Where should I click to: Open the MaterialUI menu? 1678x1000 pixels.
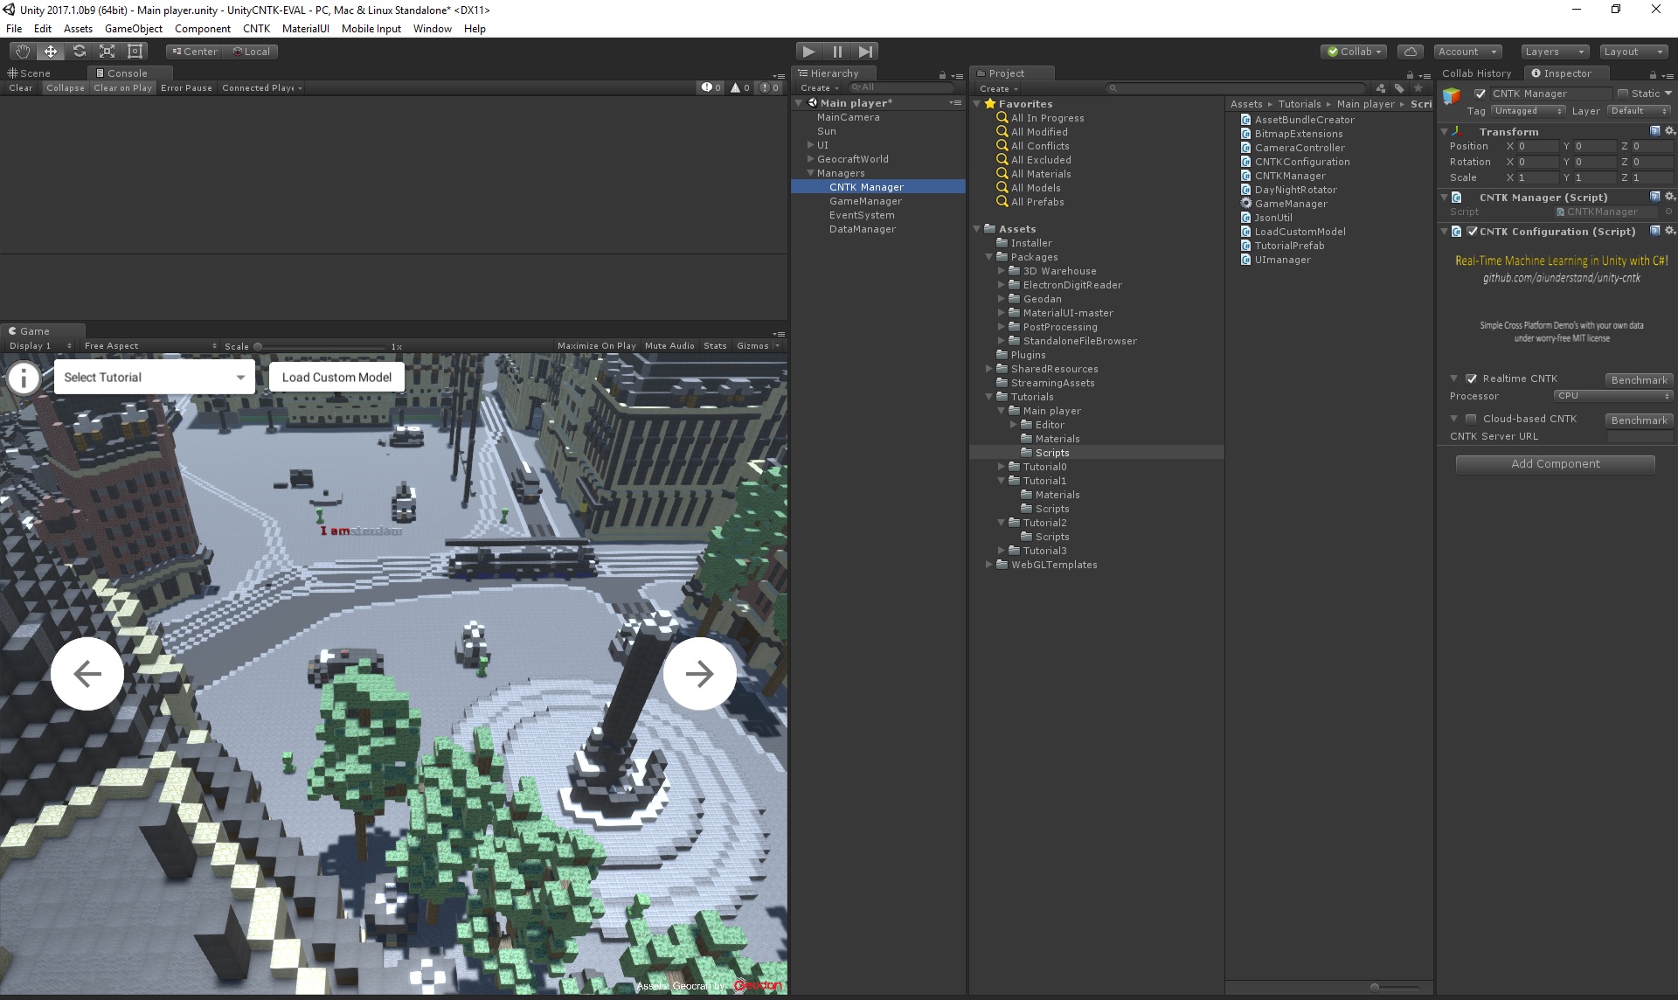(306, 29)
